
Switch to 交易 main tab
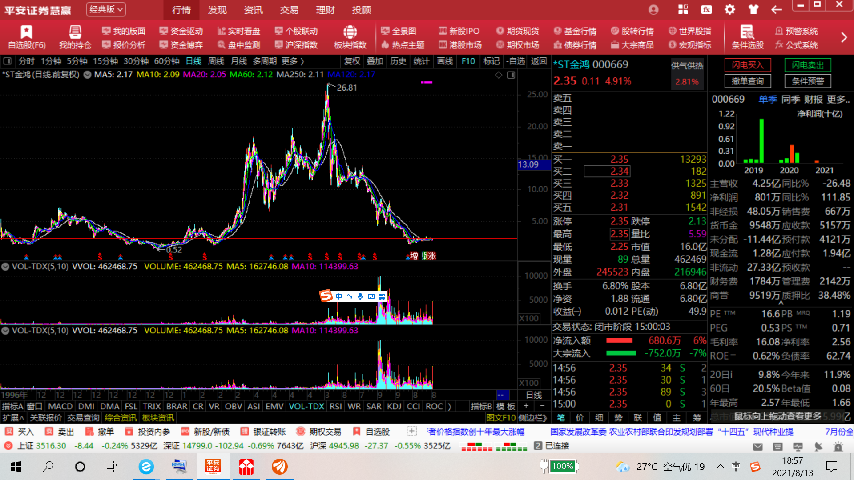tap(289, 10)
